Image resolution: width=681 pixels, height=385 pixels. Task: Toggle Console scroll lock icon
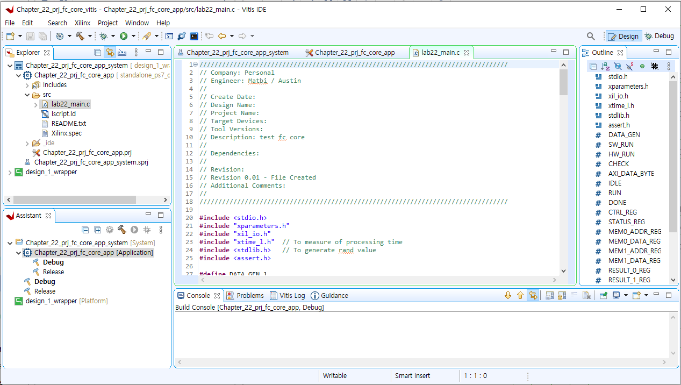pos(561,295)
